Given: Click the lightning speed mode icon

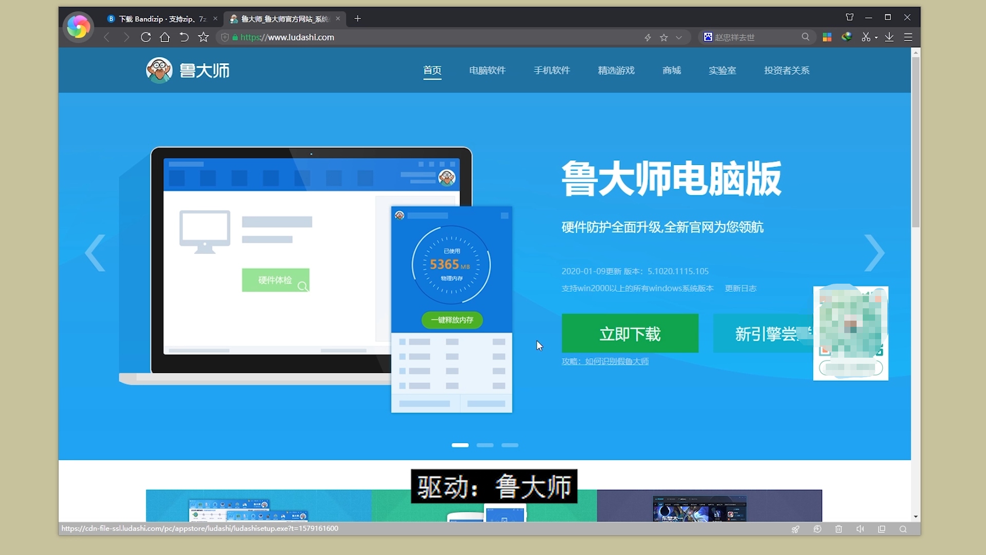Looking at the screenshot, I should pos(648,38).
